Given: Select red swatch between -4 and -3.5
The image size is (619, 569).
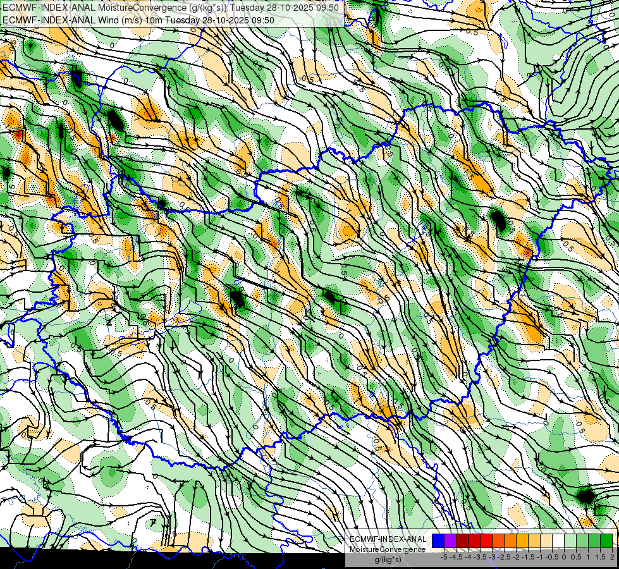Looking at the screenshot, I should point(474,541).
